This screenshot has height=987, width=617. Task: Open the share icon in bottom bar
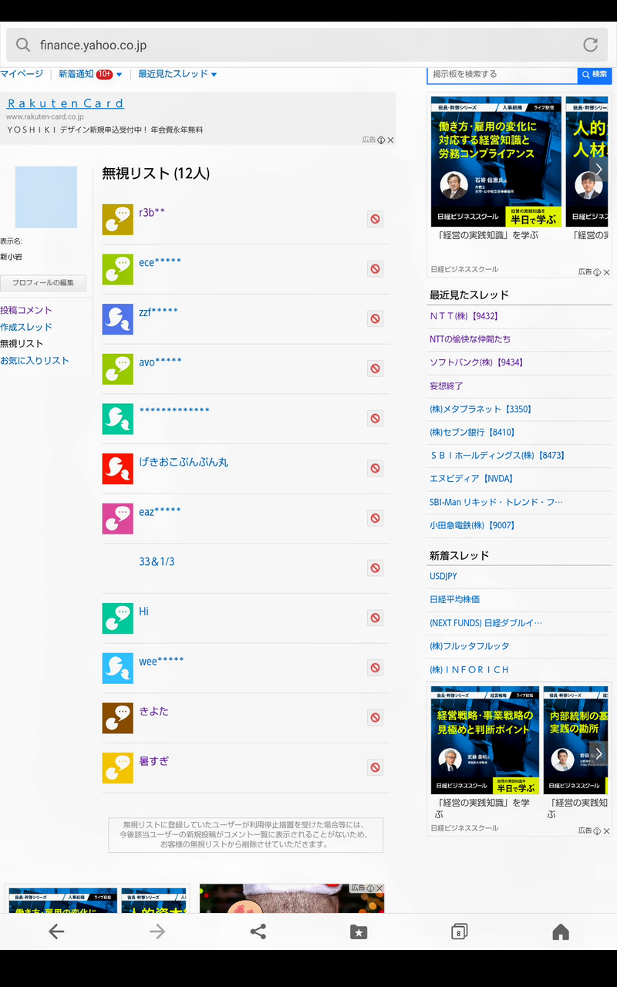click(x=258, y=931)
